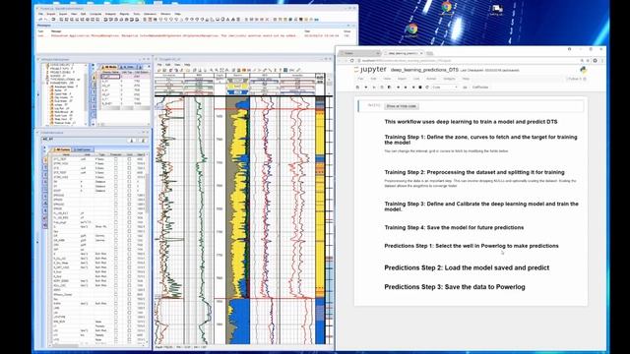Bookmark the page with the star icon
This screenshot has width=630, height=354.
click(x=588, y=61)
